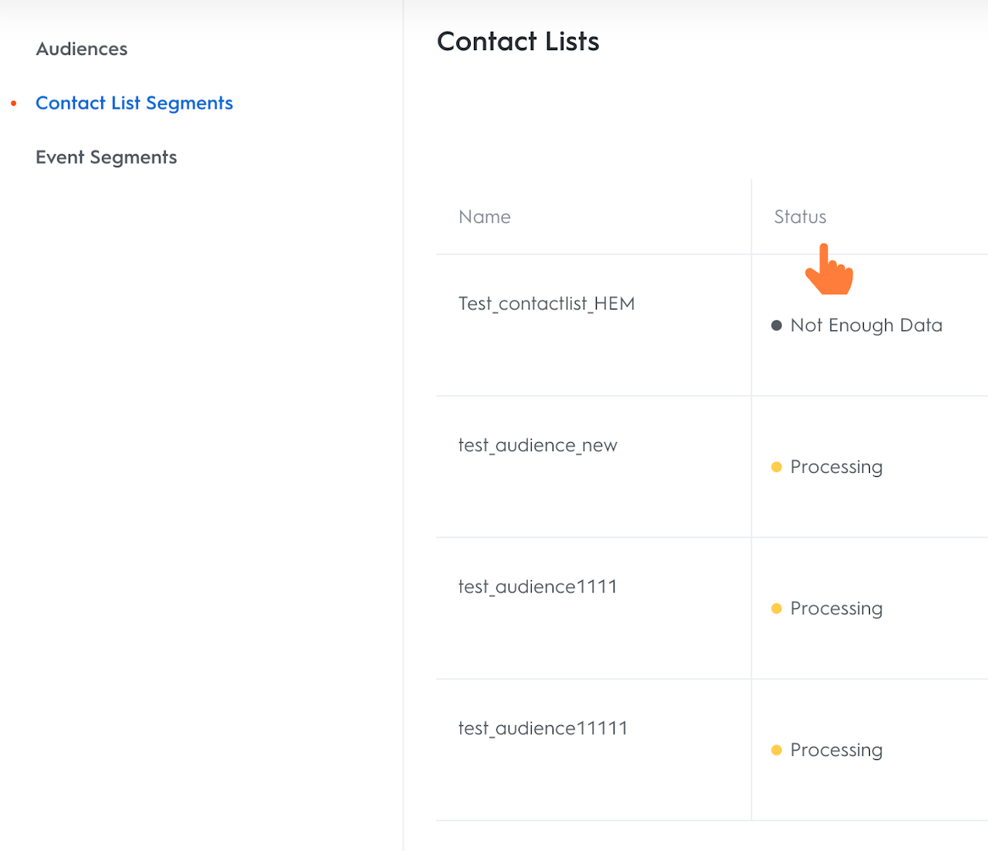Select Contact List Segments in sidebar
Viewport: 988px width, 851px height.
coord(134,103)
